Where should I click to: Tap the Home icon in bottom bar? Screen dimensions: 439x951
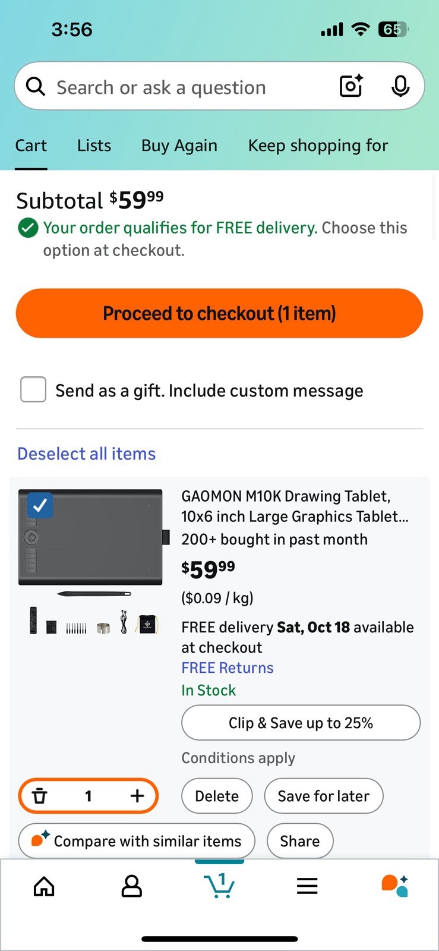pos(44,886)
